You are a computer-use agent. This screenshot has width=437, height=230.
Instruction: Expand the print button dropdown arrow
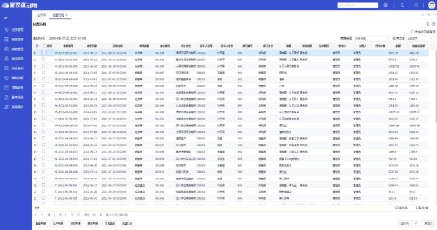coord(416,223)
